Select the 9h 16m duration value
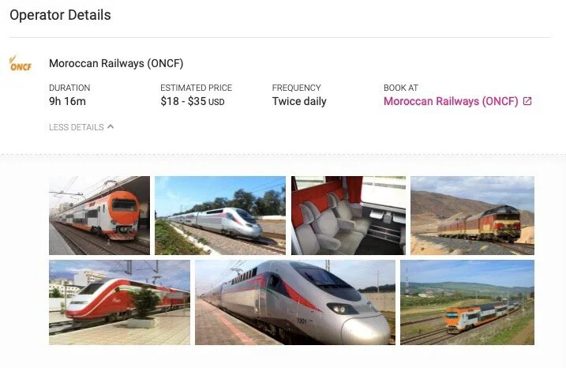 pyautogui.click(x=68, y=102)
